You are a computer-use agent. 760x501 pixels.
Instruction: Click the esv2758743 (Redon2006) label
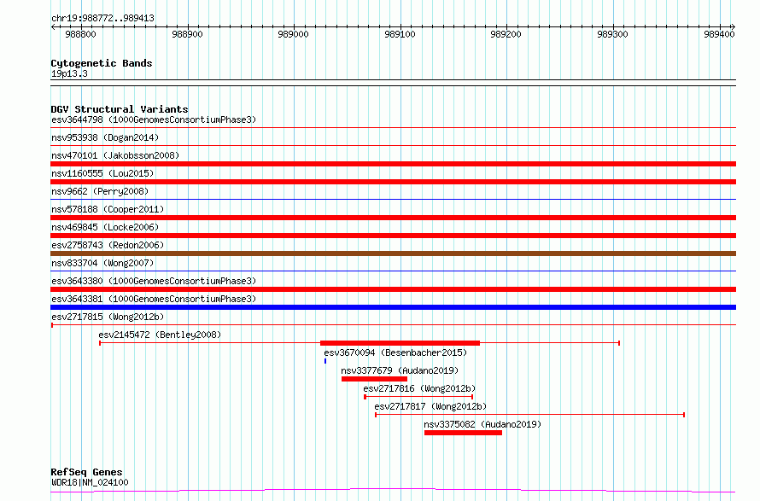(x=108, y=245)
